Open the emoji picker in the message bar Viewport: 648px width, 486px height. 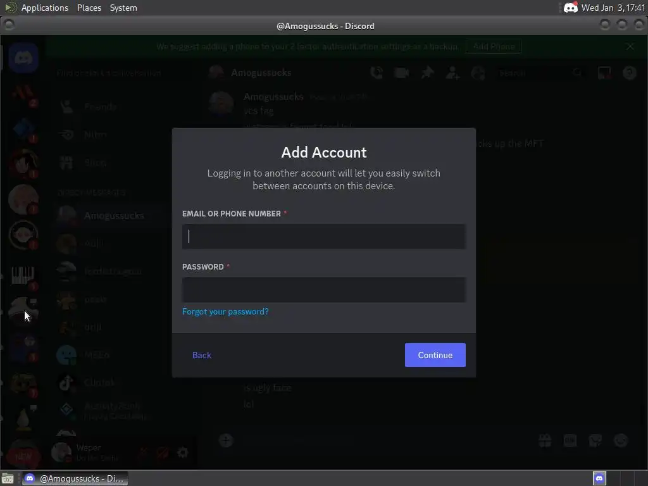[621, 440]
